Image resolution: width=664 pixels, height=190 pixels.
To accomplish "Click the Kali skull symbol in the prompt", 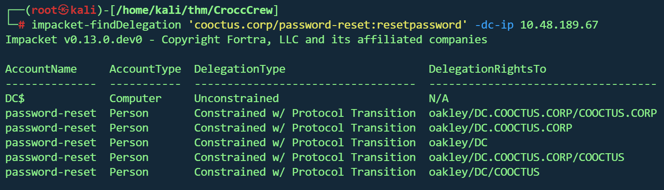I will point(64,10).
